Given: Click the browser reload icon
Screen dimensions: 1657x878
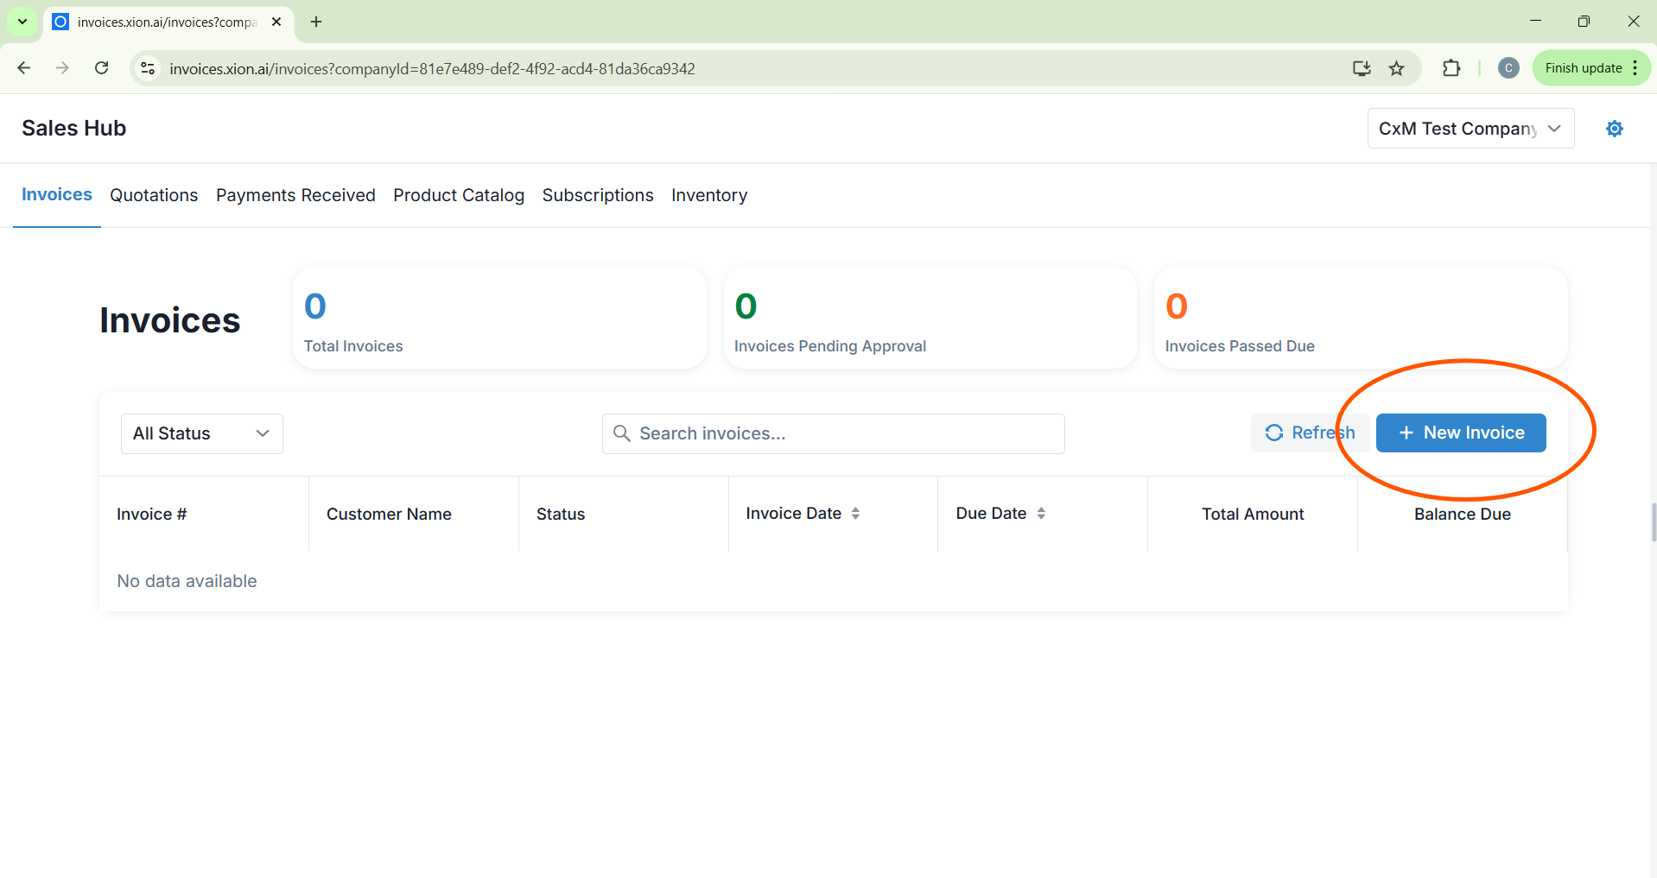Looking at the screenshot, I should tap(102, 68).
